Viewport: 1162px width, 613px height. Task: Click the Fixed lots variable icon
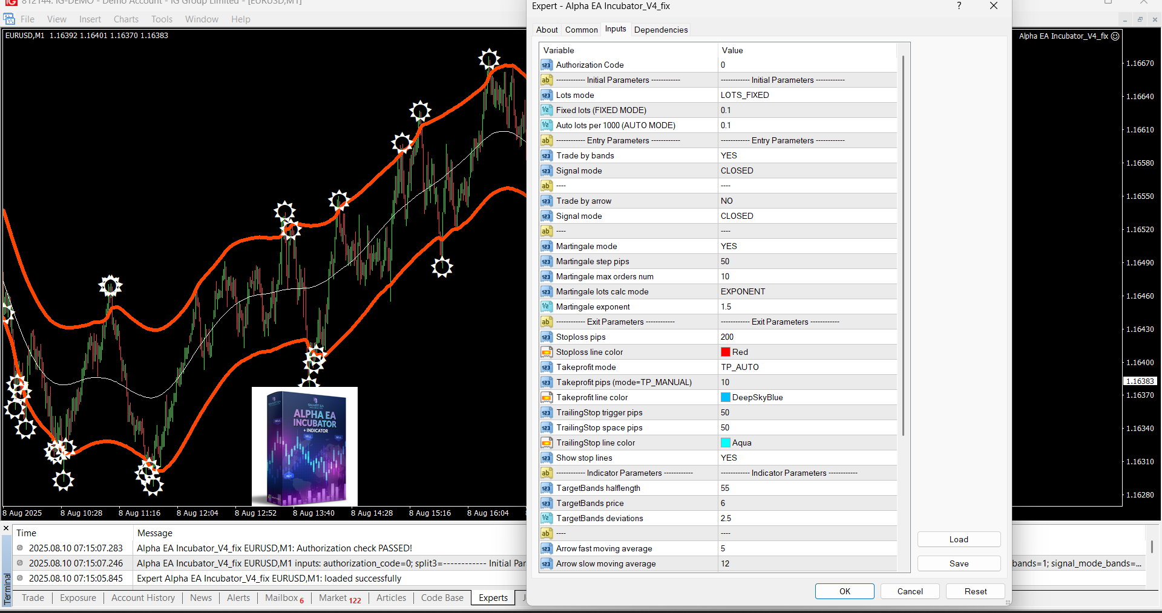(x=546, y=111)
